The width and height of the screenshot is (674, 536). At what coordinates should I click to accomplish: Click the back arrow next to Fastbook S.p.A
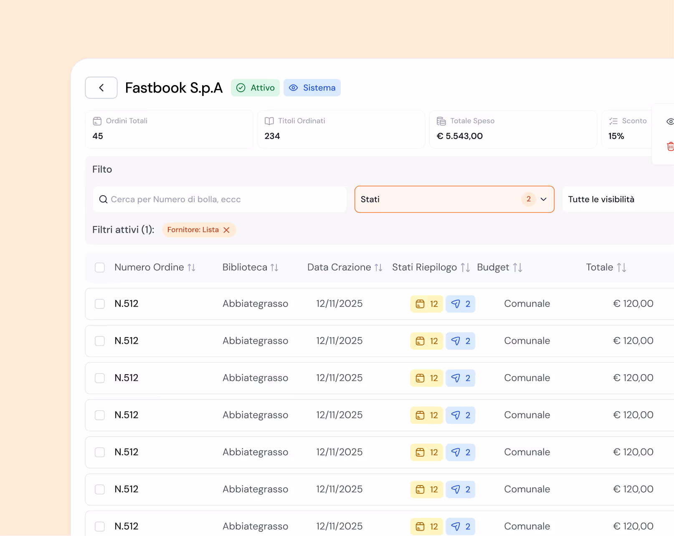pos(101,88)
